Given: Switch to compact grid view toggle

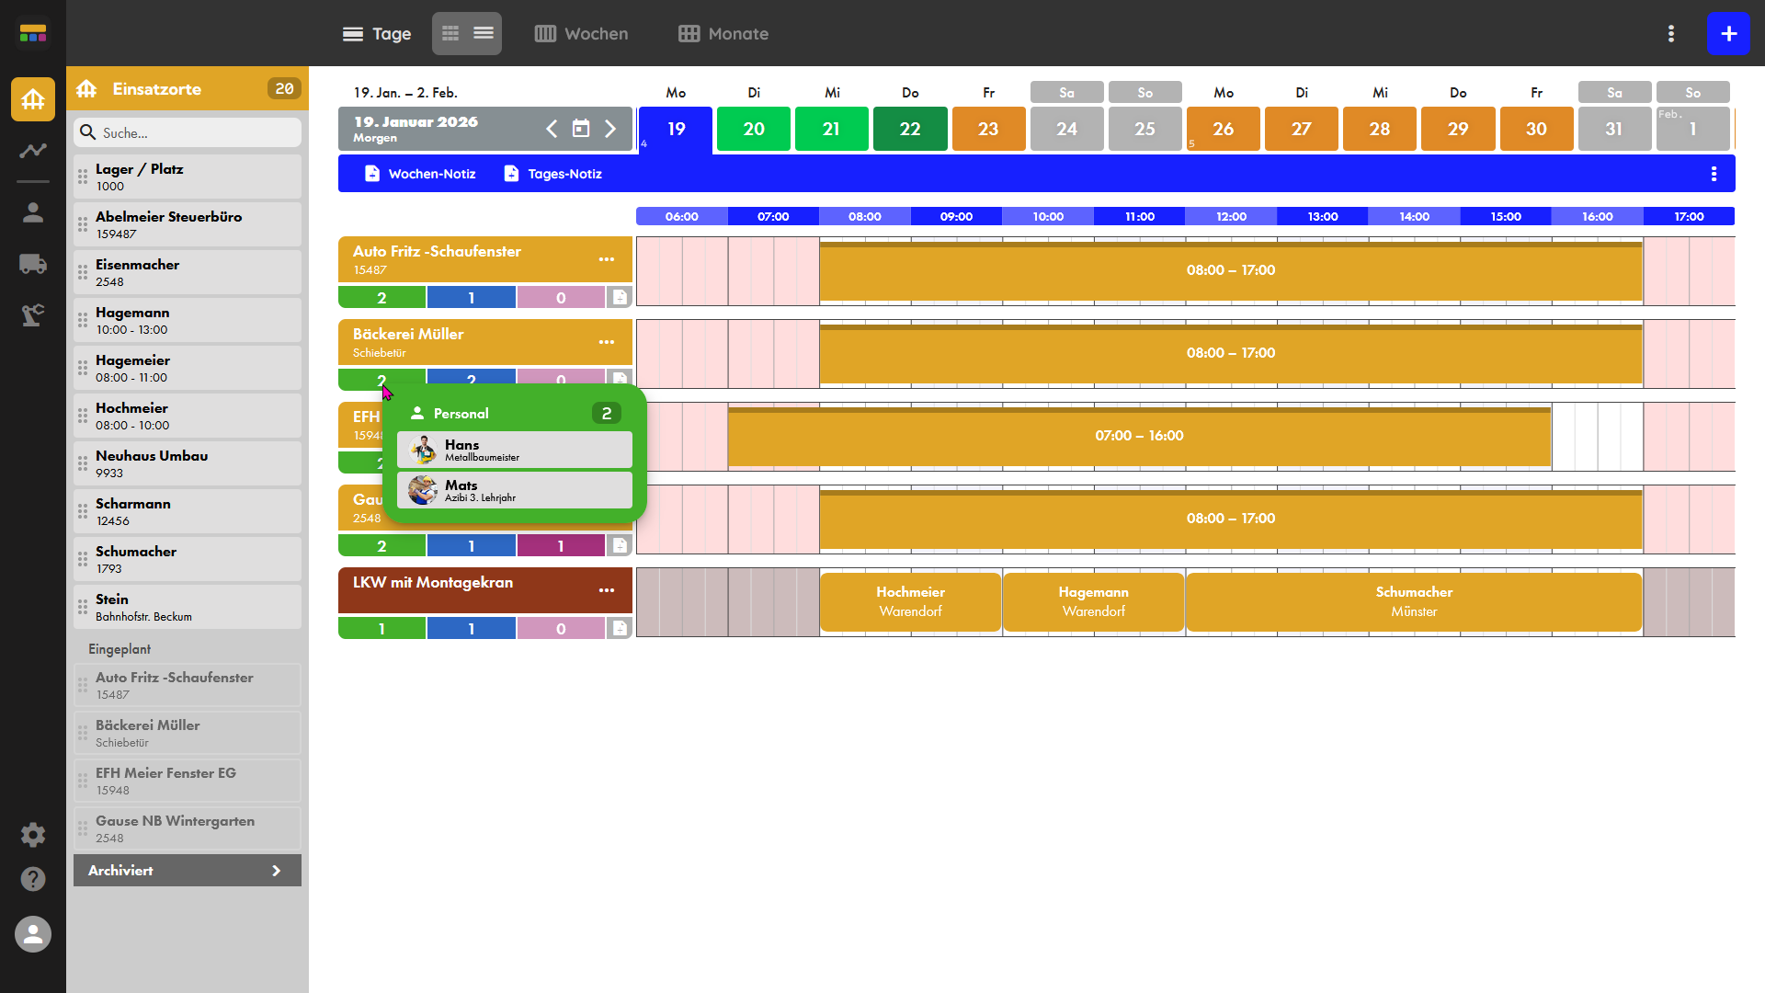Looking at the screenshot, I should (450, 34).
